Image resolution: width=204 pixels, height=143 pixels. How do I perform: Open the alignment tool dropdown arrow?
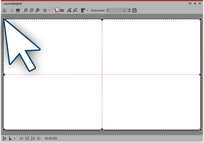coord(87,10)
